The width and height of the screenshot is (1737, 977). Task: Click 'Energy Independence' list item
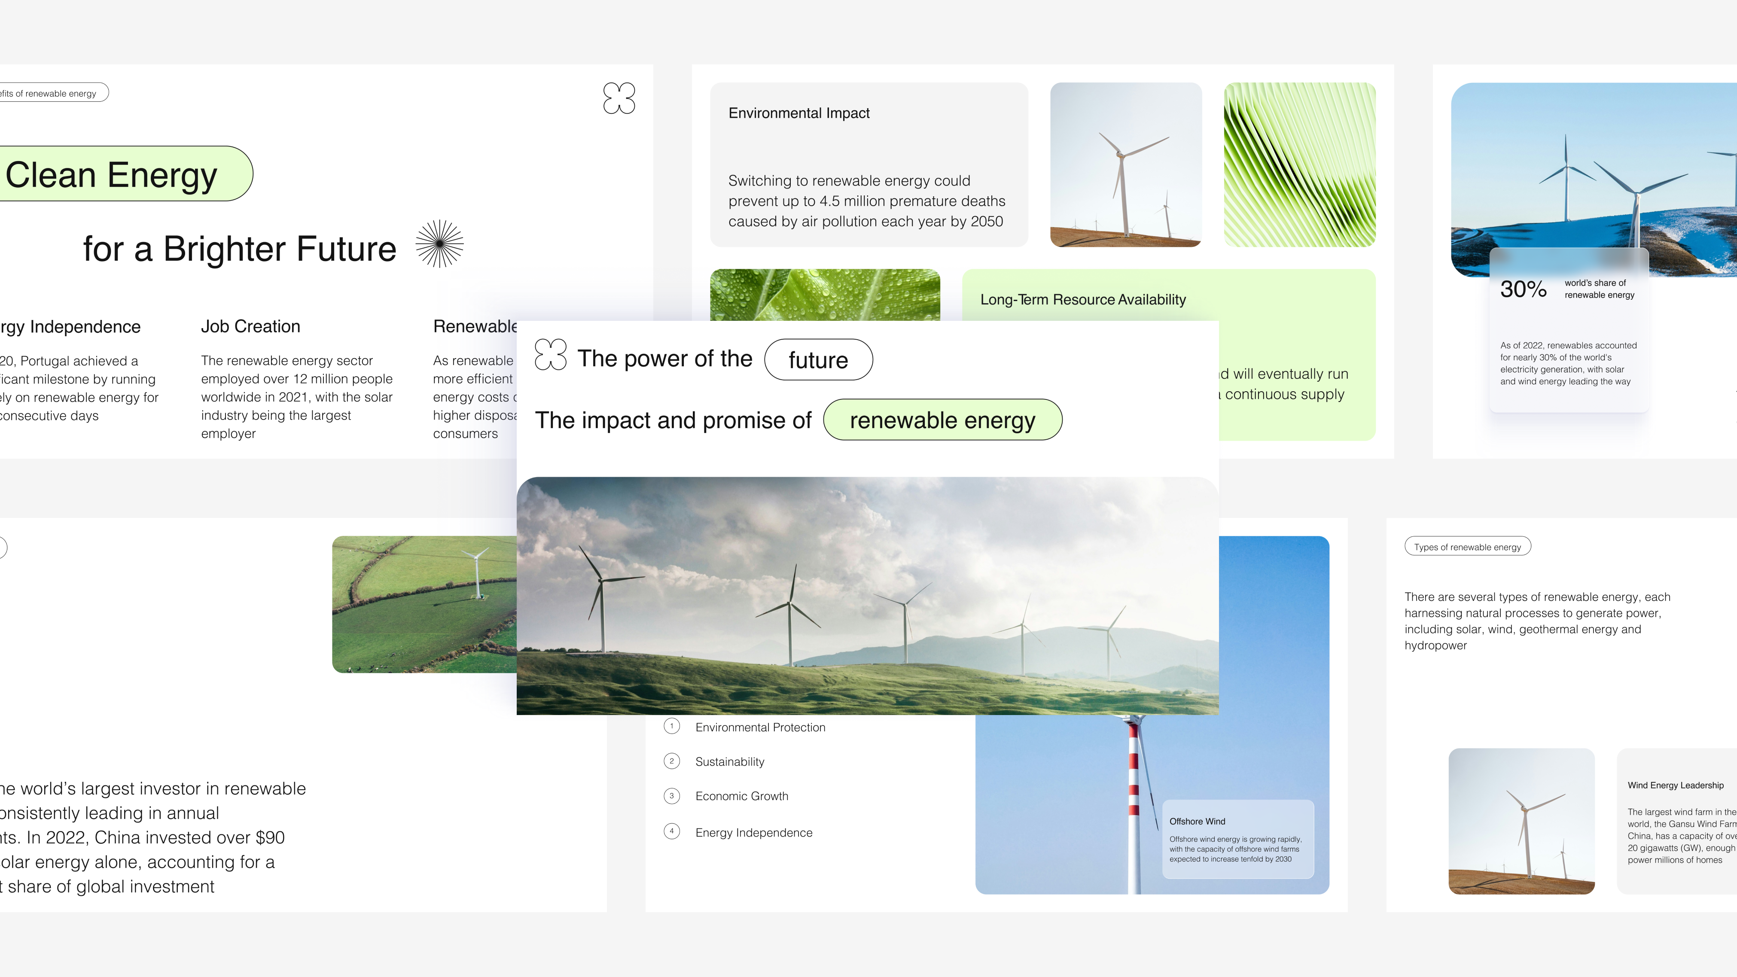click(x=754, y=833)
